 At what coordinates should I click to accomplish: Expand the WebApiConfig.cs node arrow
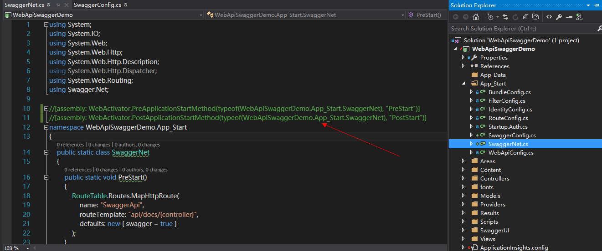pos(472,152)
